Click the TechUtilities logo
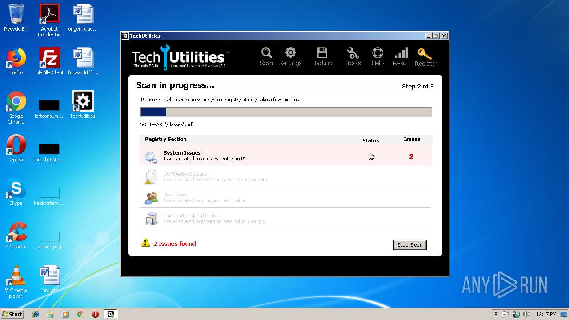 pyautogui.click(x=180, y=57)
